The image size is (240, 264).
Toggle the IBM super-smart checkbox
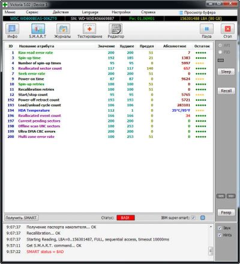tap(193, 218)
